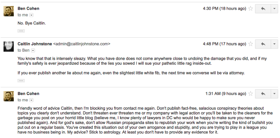The image size is (280, 138).
Task: Click Caitlin Johnstone's profile photo
Action: pos(8,46)
